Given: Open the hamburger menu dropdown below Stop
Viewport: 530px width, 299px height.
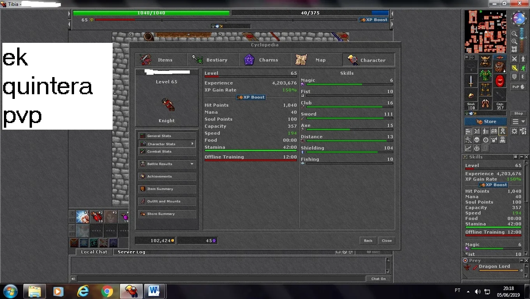Looking at the screenshot, I should click(x=519, y=121).
